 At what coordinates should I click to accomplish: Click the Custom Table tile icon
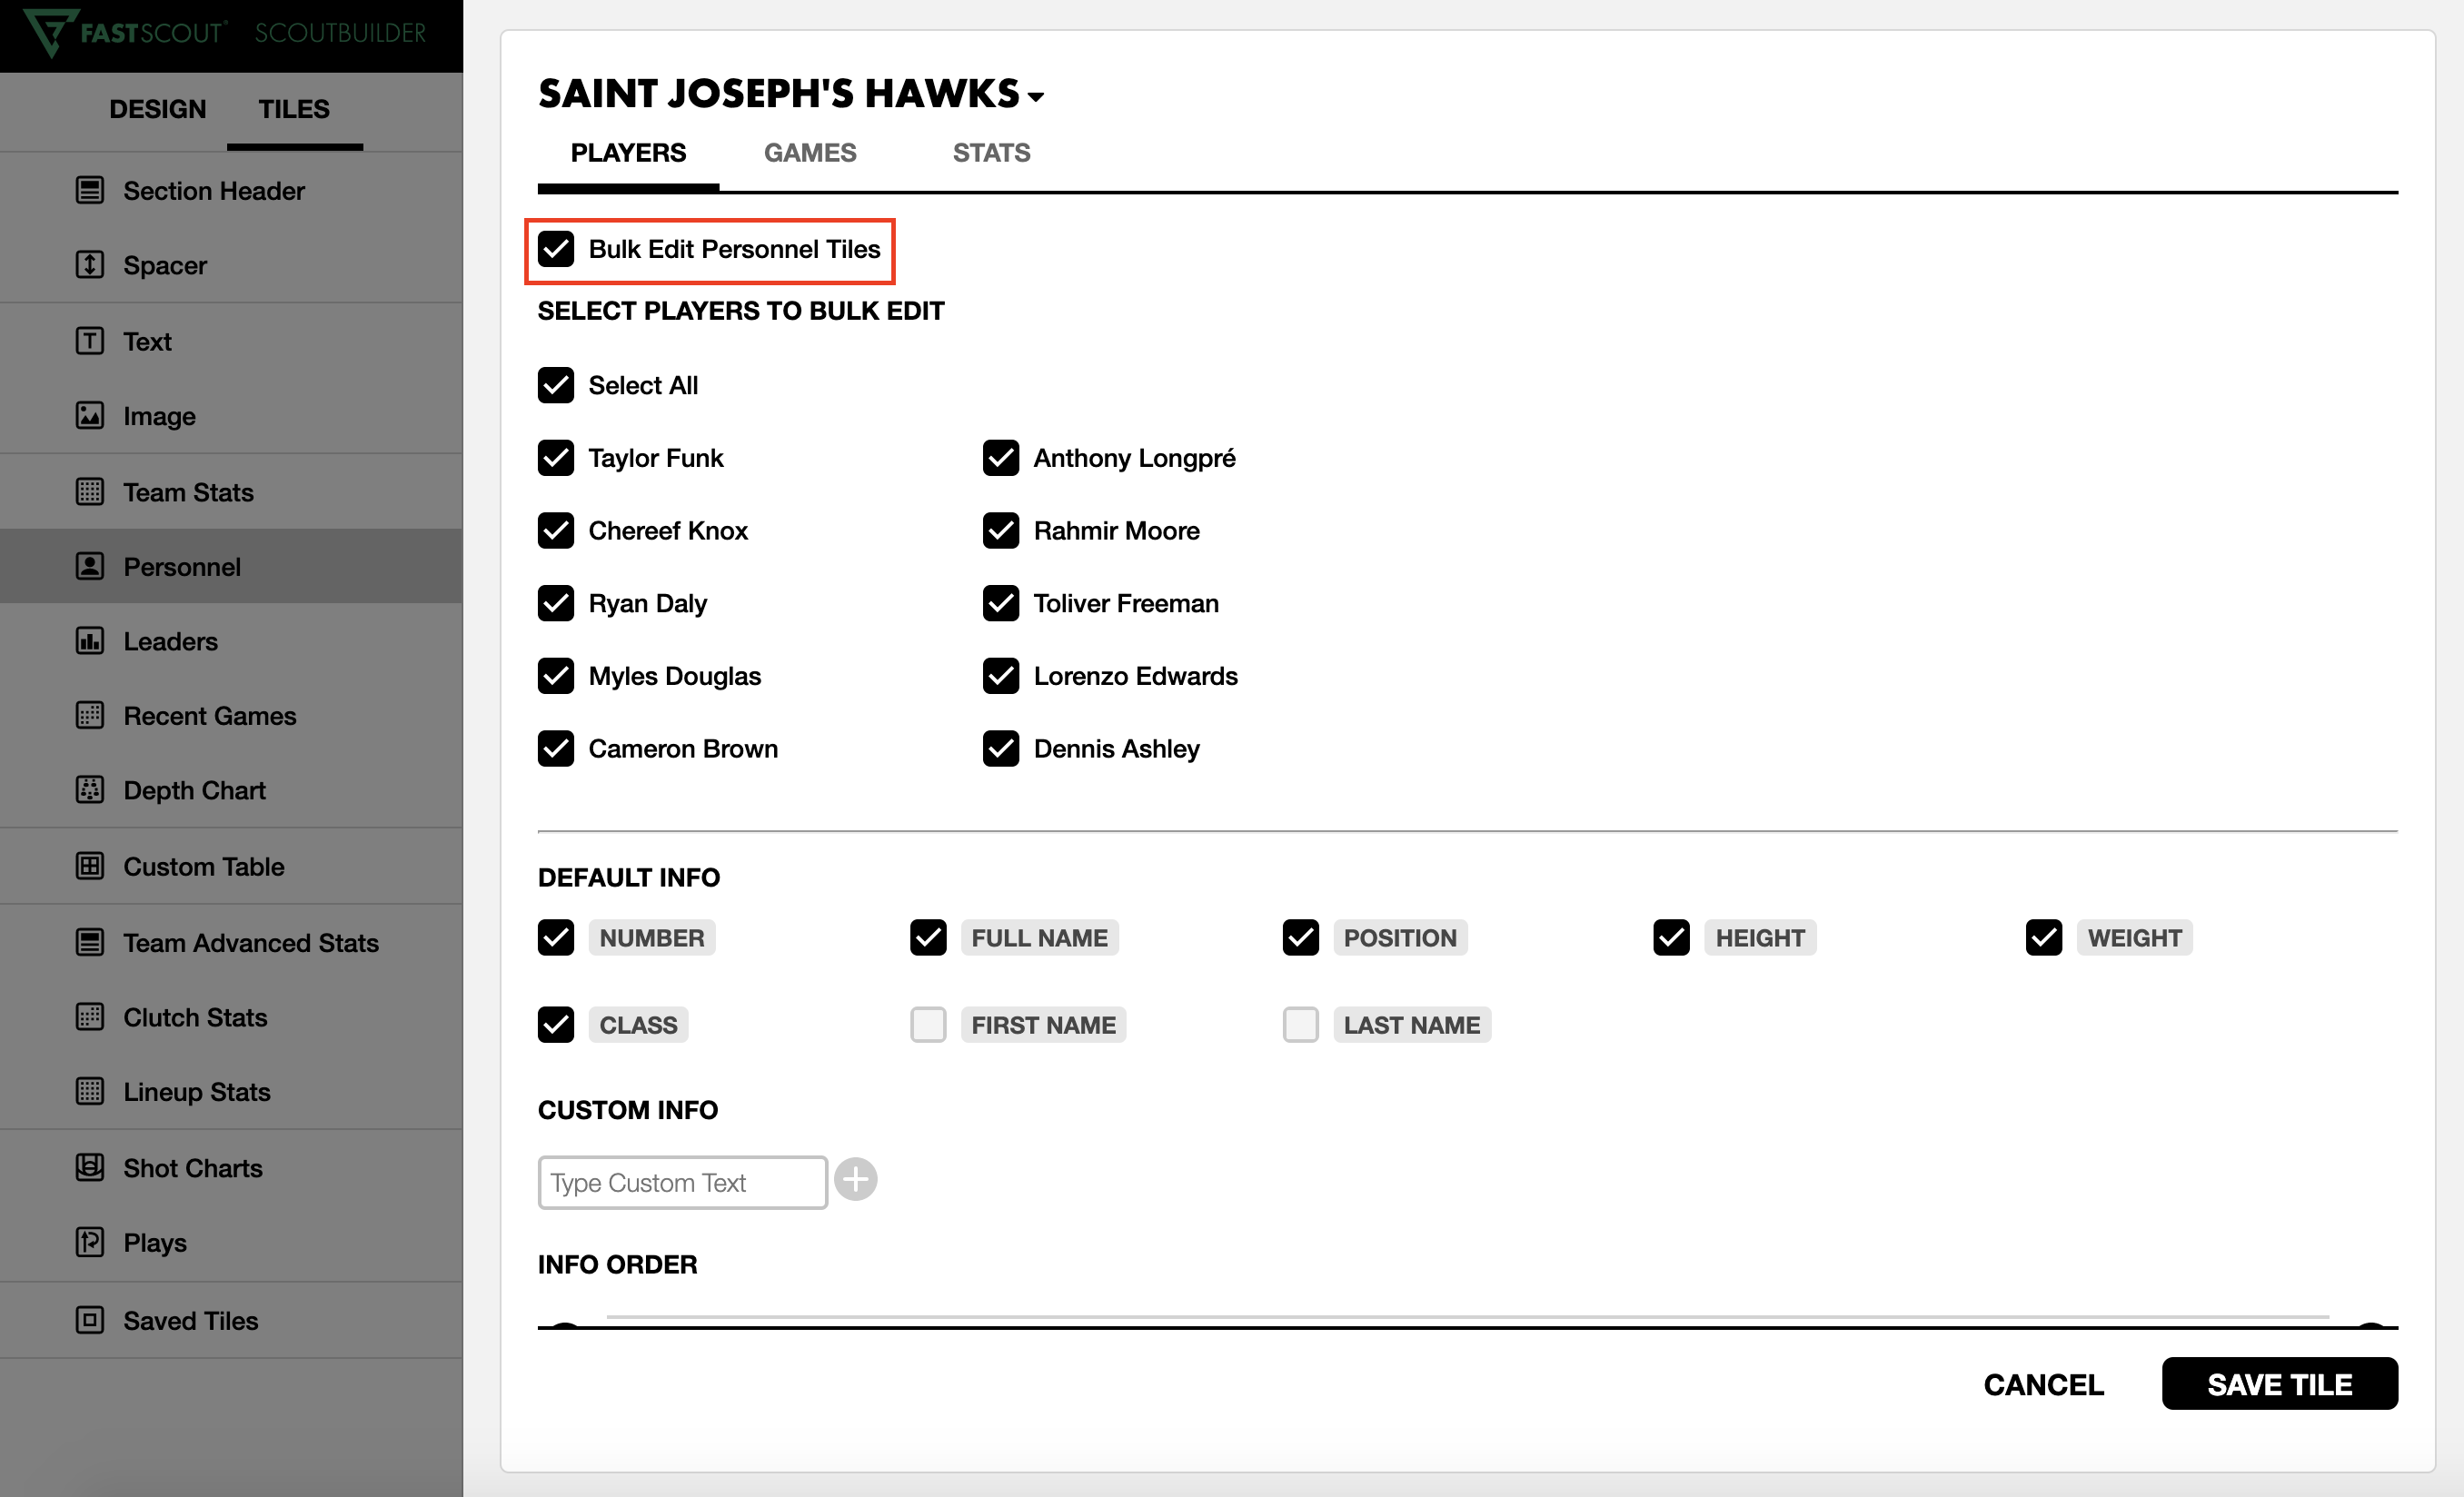[x=90, y=866]
